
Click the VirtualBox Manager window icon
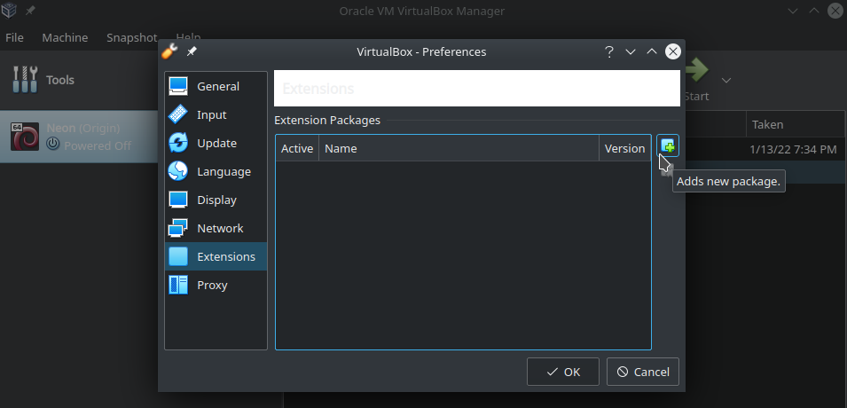pyautogui.click(x=9, y=11)
